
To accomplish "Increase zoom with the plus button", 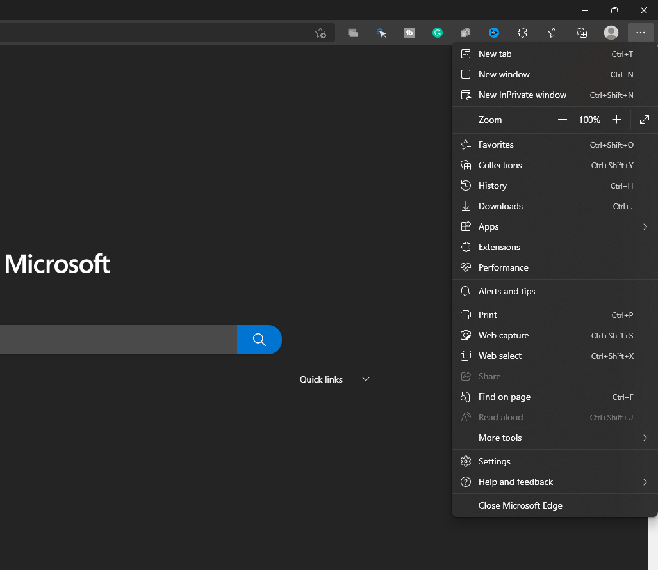I will pyautogui.click(x=616, y=120).
